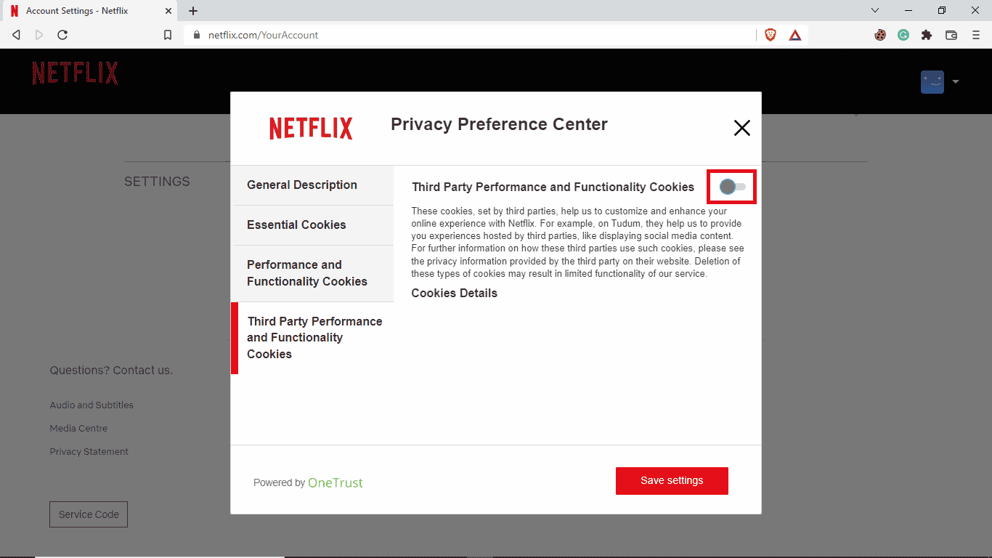The height and width of the screenshot is (558, 992).
Task: Close the Privacy Preference Center dialog
Action: [x=741, y=128]
